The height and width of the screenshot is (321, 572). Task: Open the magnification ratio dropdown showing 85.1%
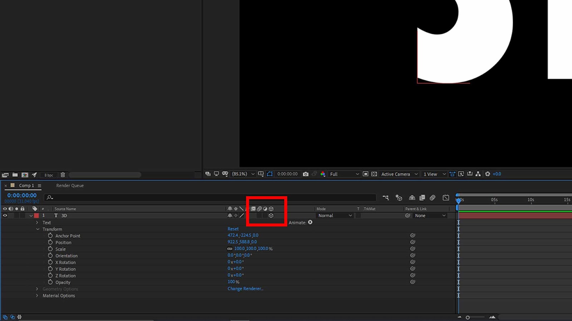243,174
